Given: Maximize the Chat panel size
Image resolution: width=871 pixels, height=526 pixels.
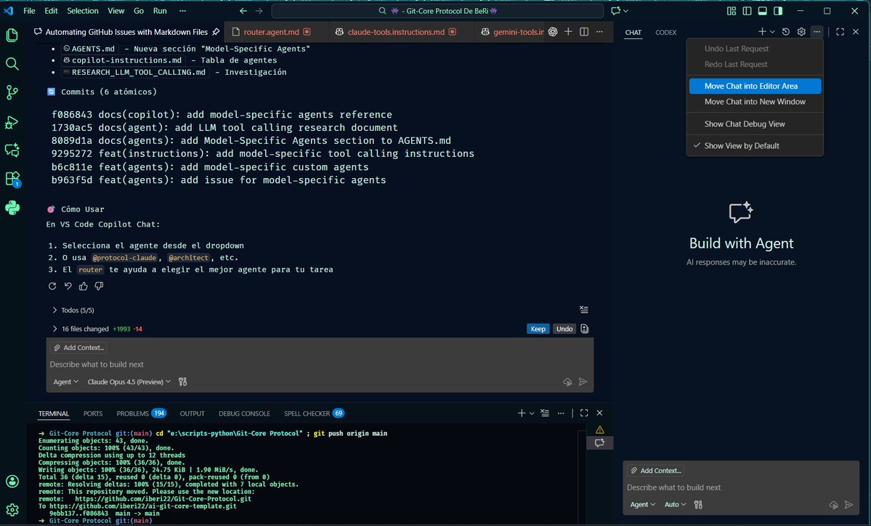Looking at the screenshot, I should [x=840, y=32].
